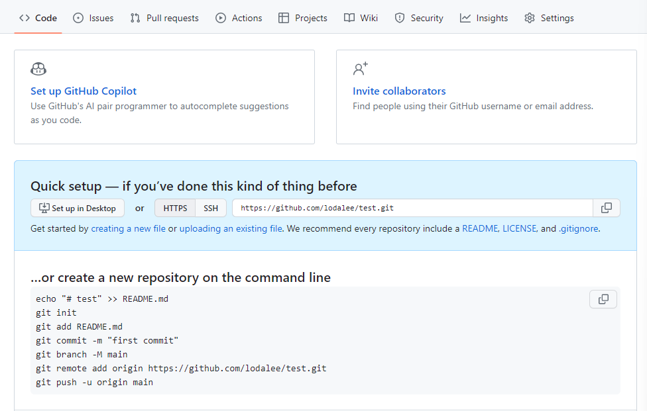The height and width of the screenshot is (411, 647).
Task: Click the 'git push -u origin main' line
Action: coord(95,383)
